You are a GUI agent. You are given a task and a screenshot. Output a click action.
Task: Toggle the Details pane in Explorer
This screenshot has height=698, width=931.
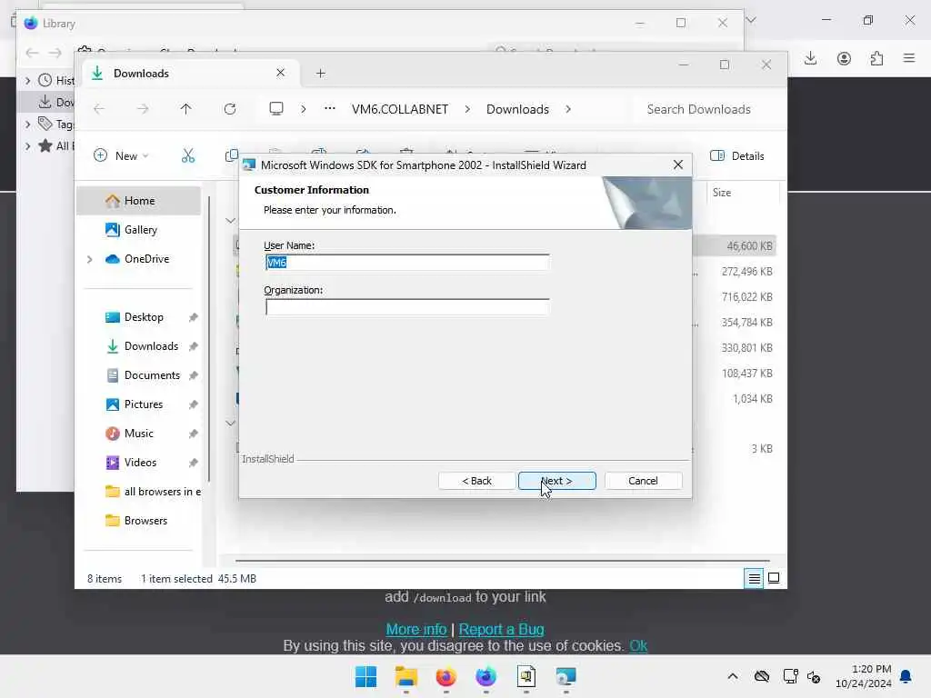(x=737, y=156)
